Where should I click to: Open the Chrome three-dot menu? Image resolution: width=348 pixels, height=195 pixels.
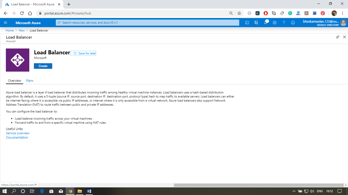coord(343,13)
